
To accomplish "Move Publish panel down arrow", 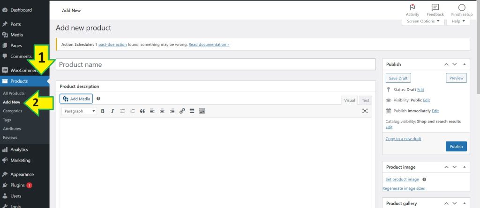I will point(455,64).
